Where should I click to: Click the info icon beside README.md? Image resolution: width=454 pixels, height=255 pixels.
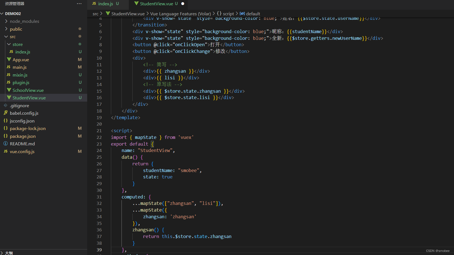coord(6,143)
